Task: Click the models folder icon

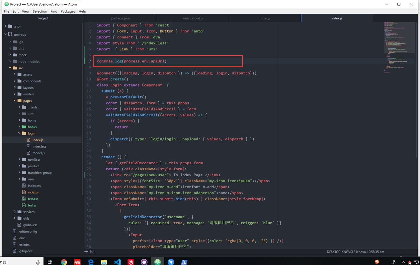Action: [20, 94]
